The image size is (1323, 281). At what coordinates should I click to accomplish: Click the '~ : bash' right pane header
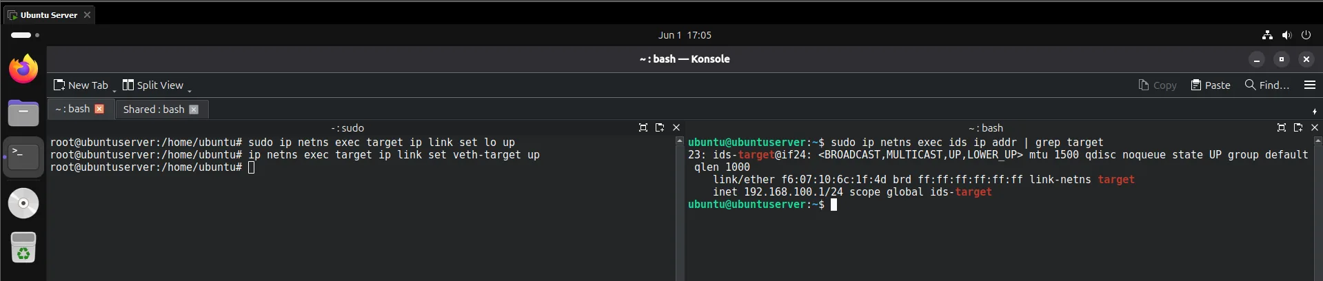pyautogui.click(x=986, y=128)
